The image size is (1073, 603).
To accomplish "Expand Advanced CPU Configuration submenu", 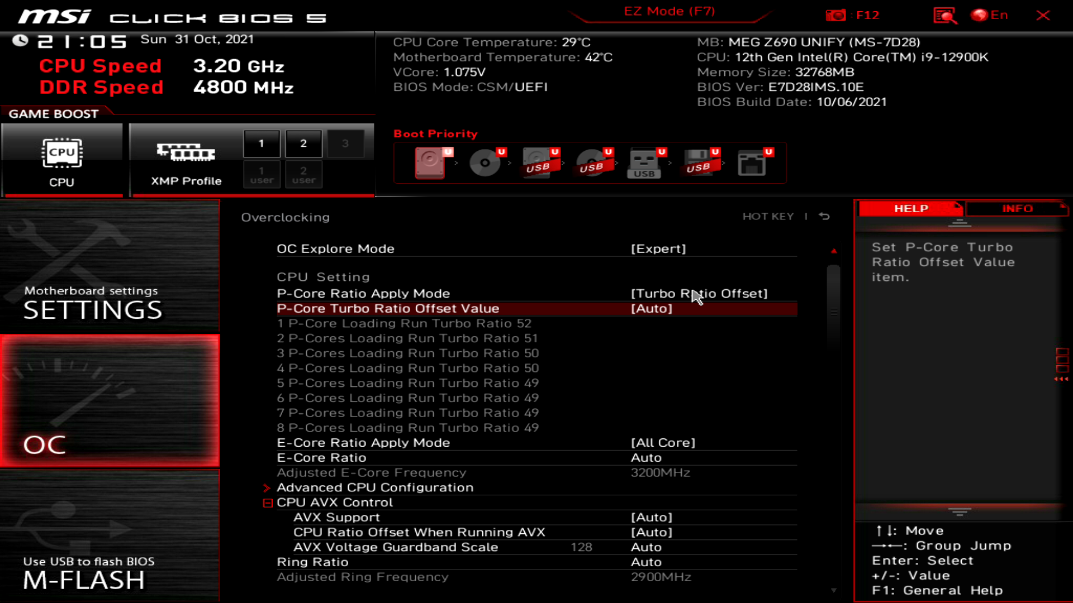I will 374,487.
